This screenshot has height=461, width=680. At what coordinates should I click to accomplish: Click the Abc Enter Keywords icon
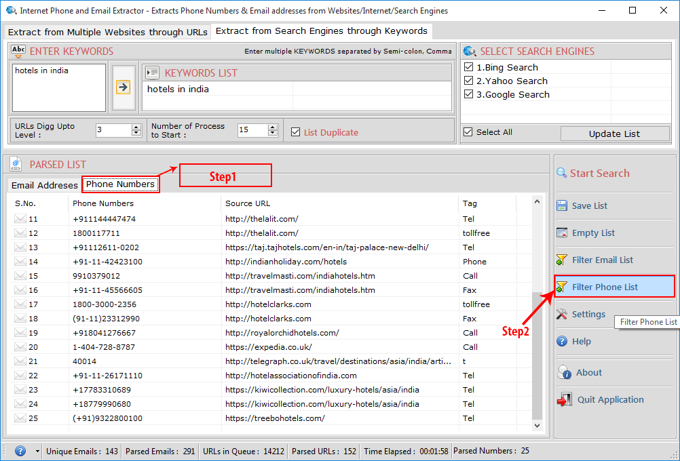(18, 51)
